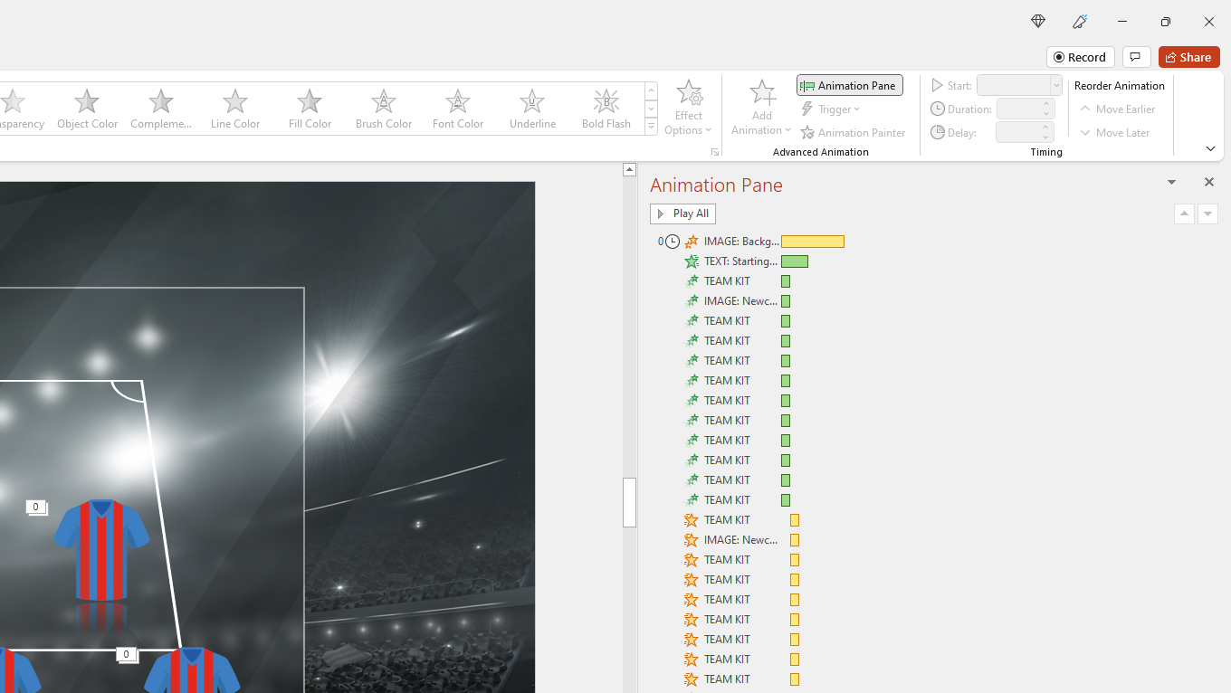Select the Font Color animation effect
Image resolution: width=1231 pixels, height=693 pixels.
(458, 109)
